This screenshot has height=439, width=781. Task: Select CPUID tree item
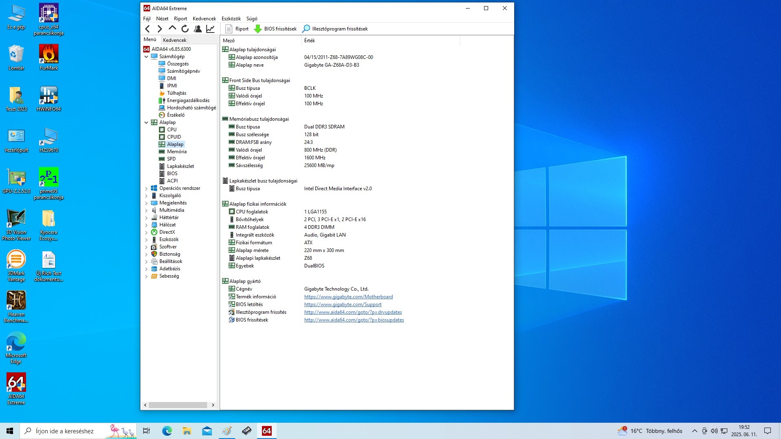174,137
